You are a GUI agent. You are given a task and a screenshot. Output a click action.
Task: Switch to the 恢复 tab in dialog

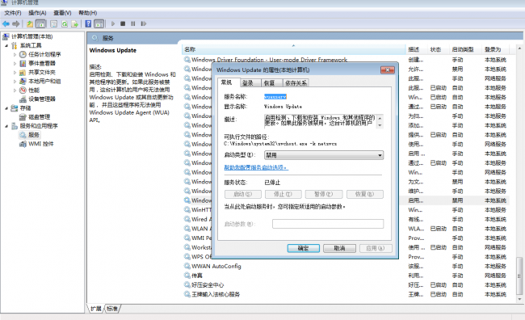click(272, 82)
